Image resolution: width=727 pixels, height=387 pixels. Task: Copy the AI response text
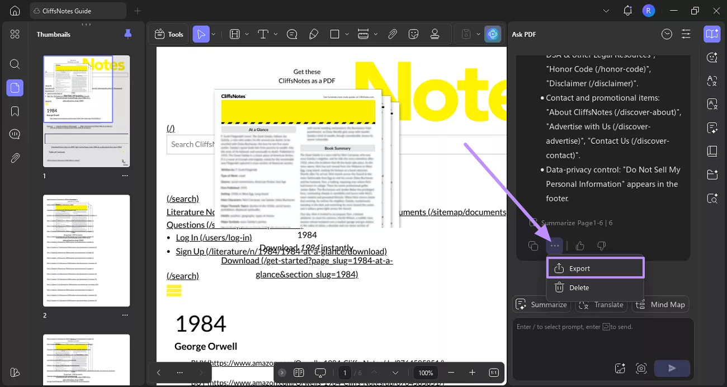pos(533,246)
